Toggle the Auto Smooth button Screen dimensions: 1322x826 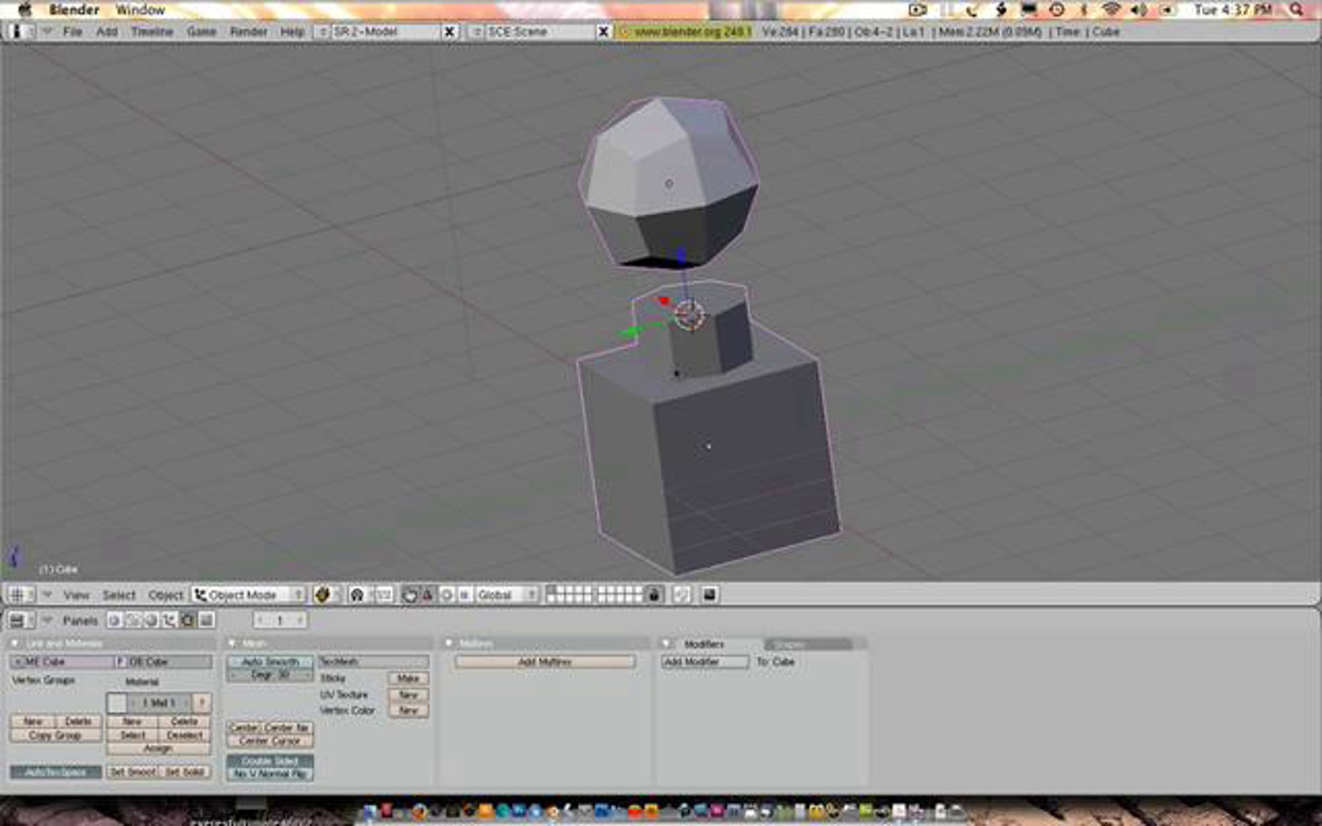[269, 661]
